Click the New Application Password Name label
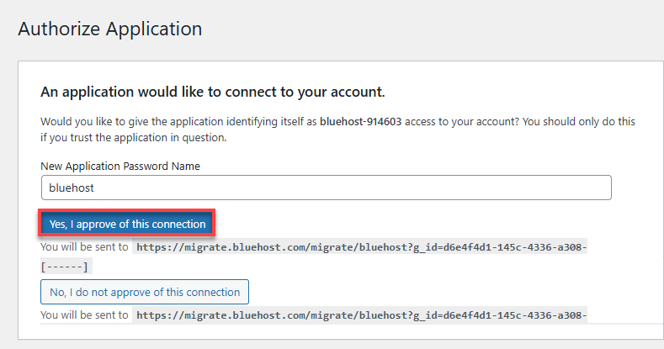This screenshot has height=349, width=664. tap(120, 167)
